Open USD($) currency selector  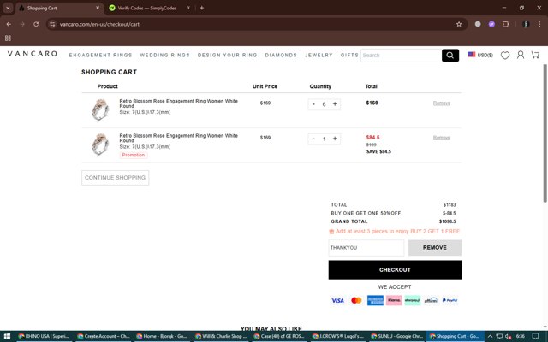(480, 55)
